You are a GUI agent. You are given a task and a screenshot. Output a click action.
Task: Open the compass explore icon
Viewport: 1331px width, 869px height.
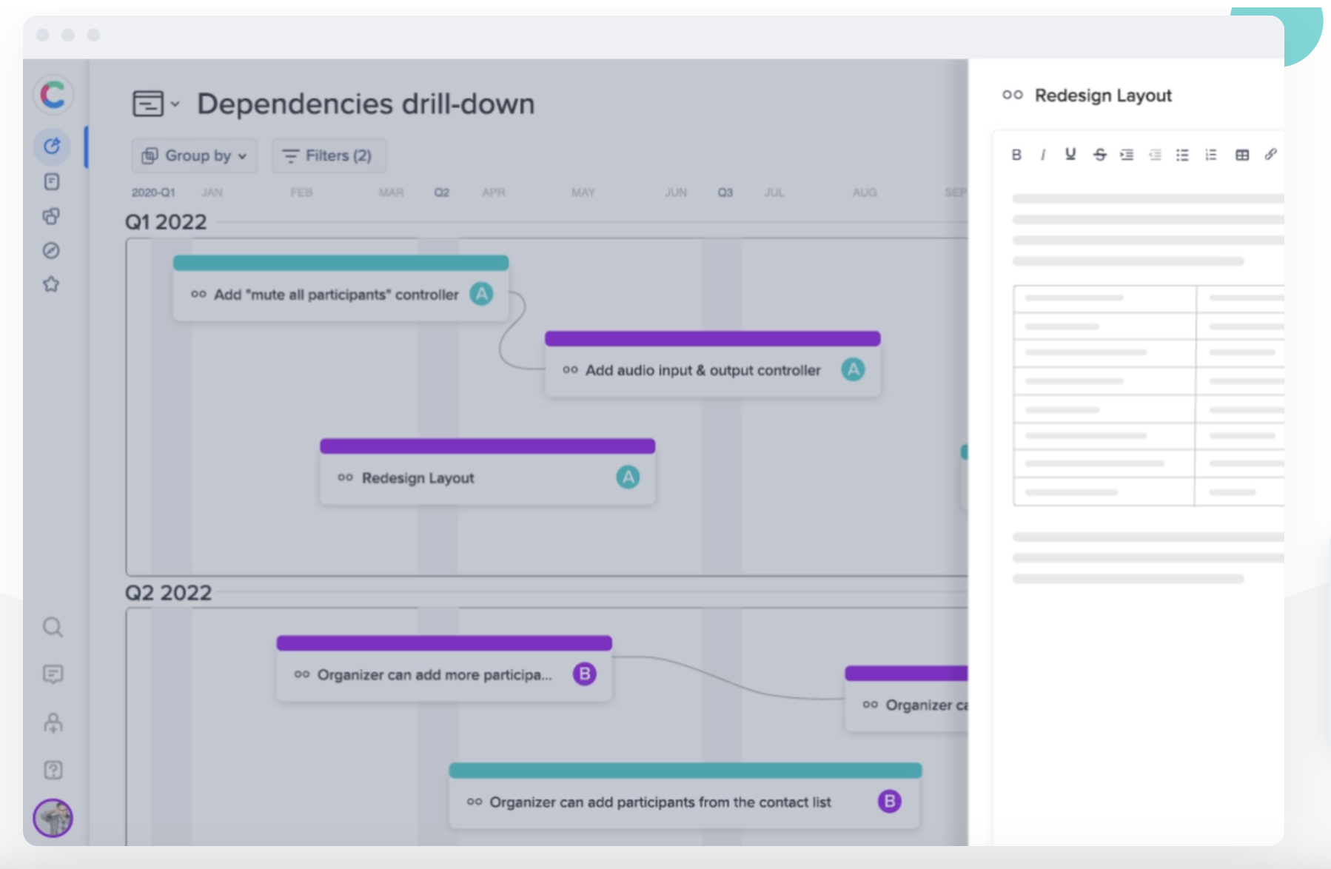(x=51, y=250)
